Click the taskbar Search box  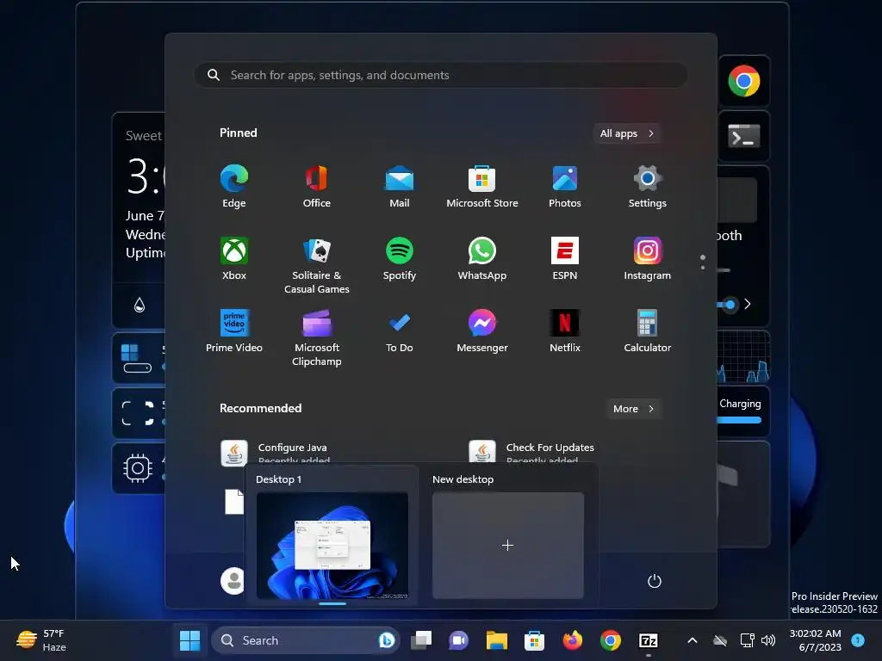(x=306, y=640)
